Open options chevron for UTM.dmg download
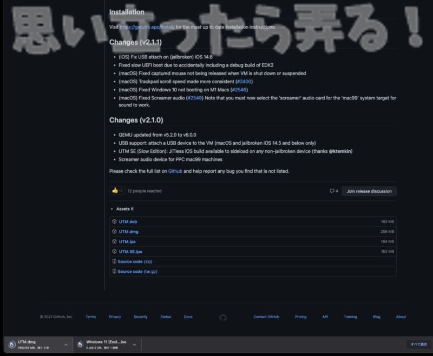Viewport: 433px width, 356px height. click(66, 345)
